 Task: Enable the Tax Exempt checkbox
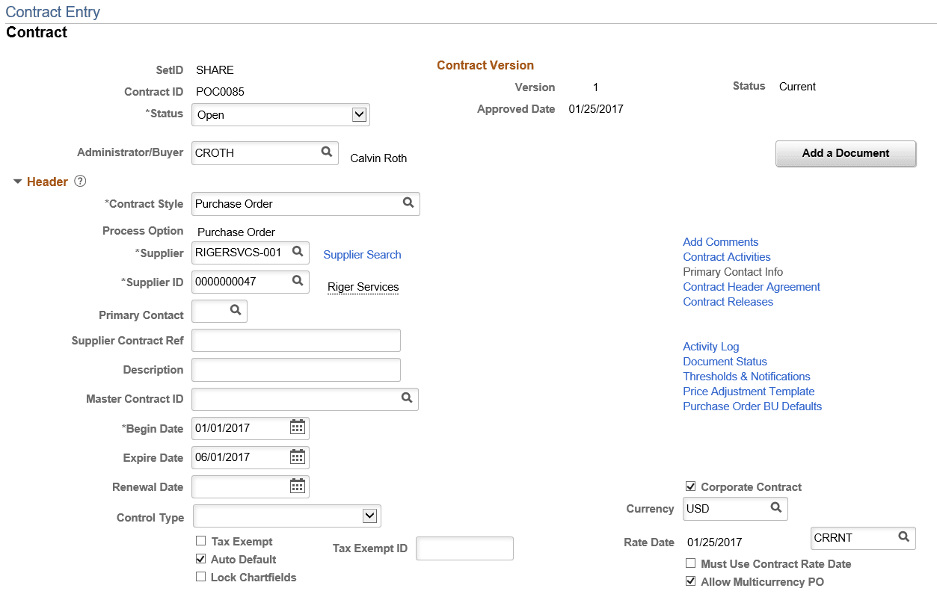pos(200,541)
